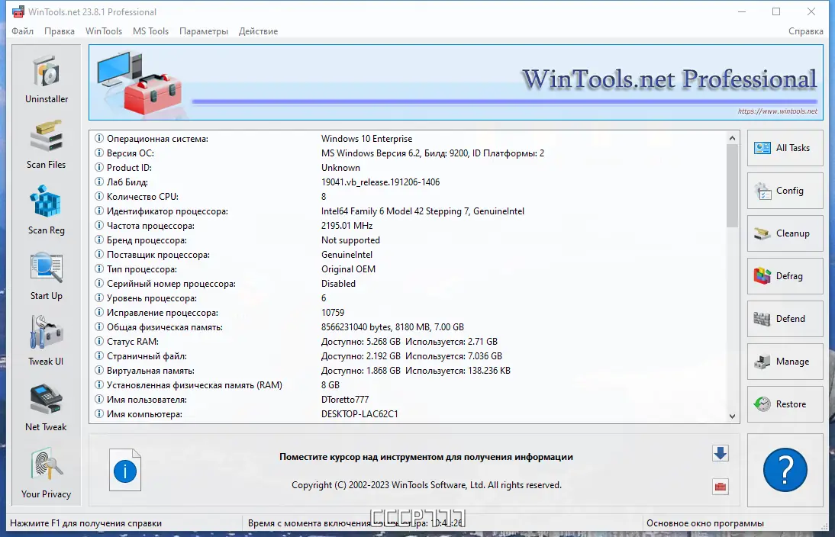Click info icon beside Версия ОС

click(x=99, y=153)
